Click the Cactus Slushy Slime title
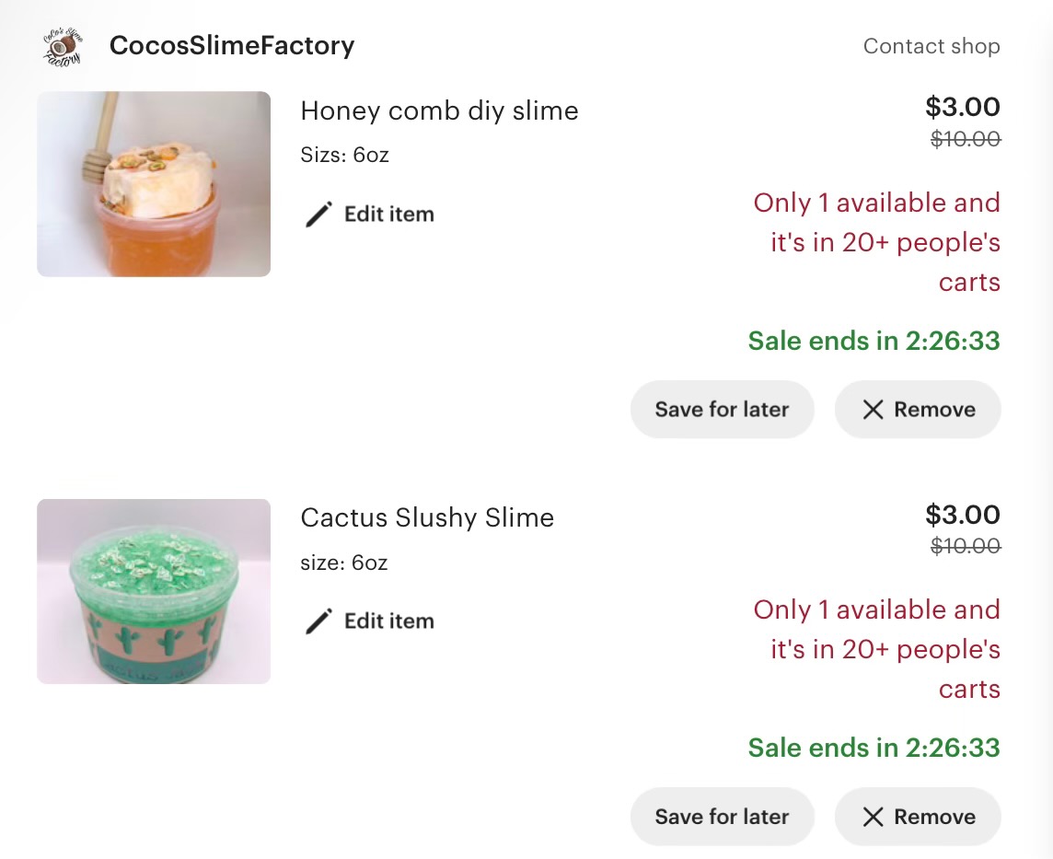 pos(427,517)
